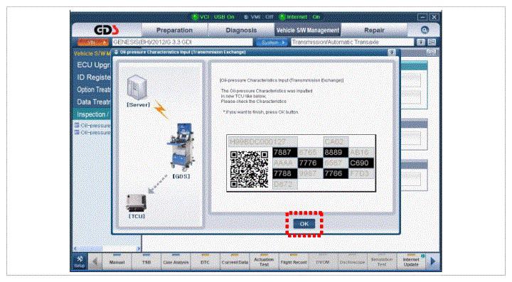Click the code cell 7788
Viewport: 512px width, 282px height.
click(x=284, y=173)
